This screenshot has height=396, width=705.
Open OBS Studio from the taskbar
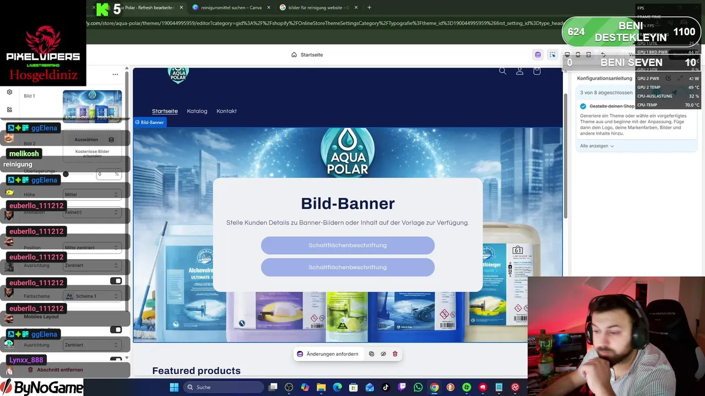(289, 387)
